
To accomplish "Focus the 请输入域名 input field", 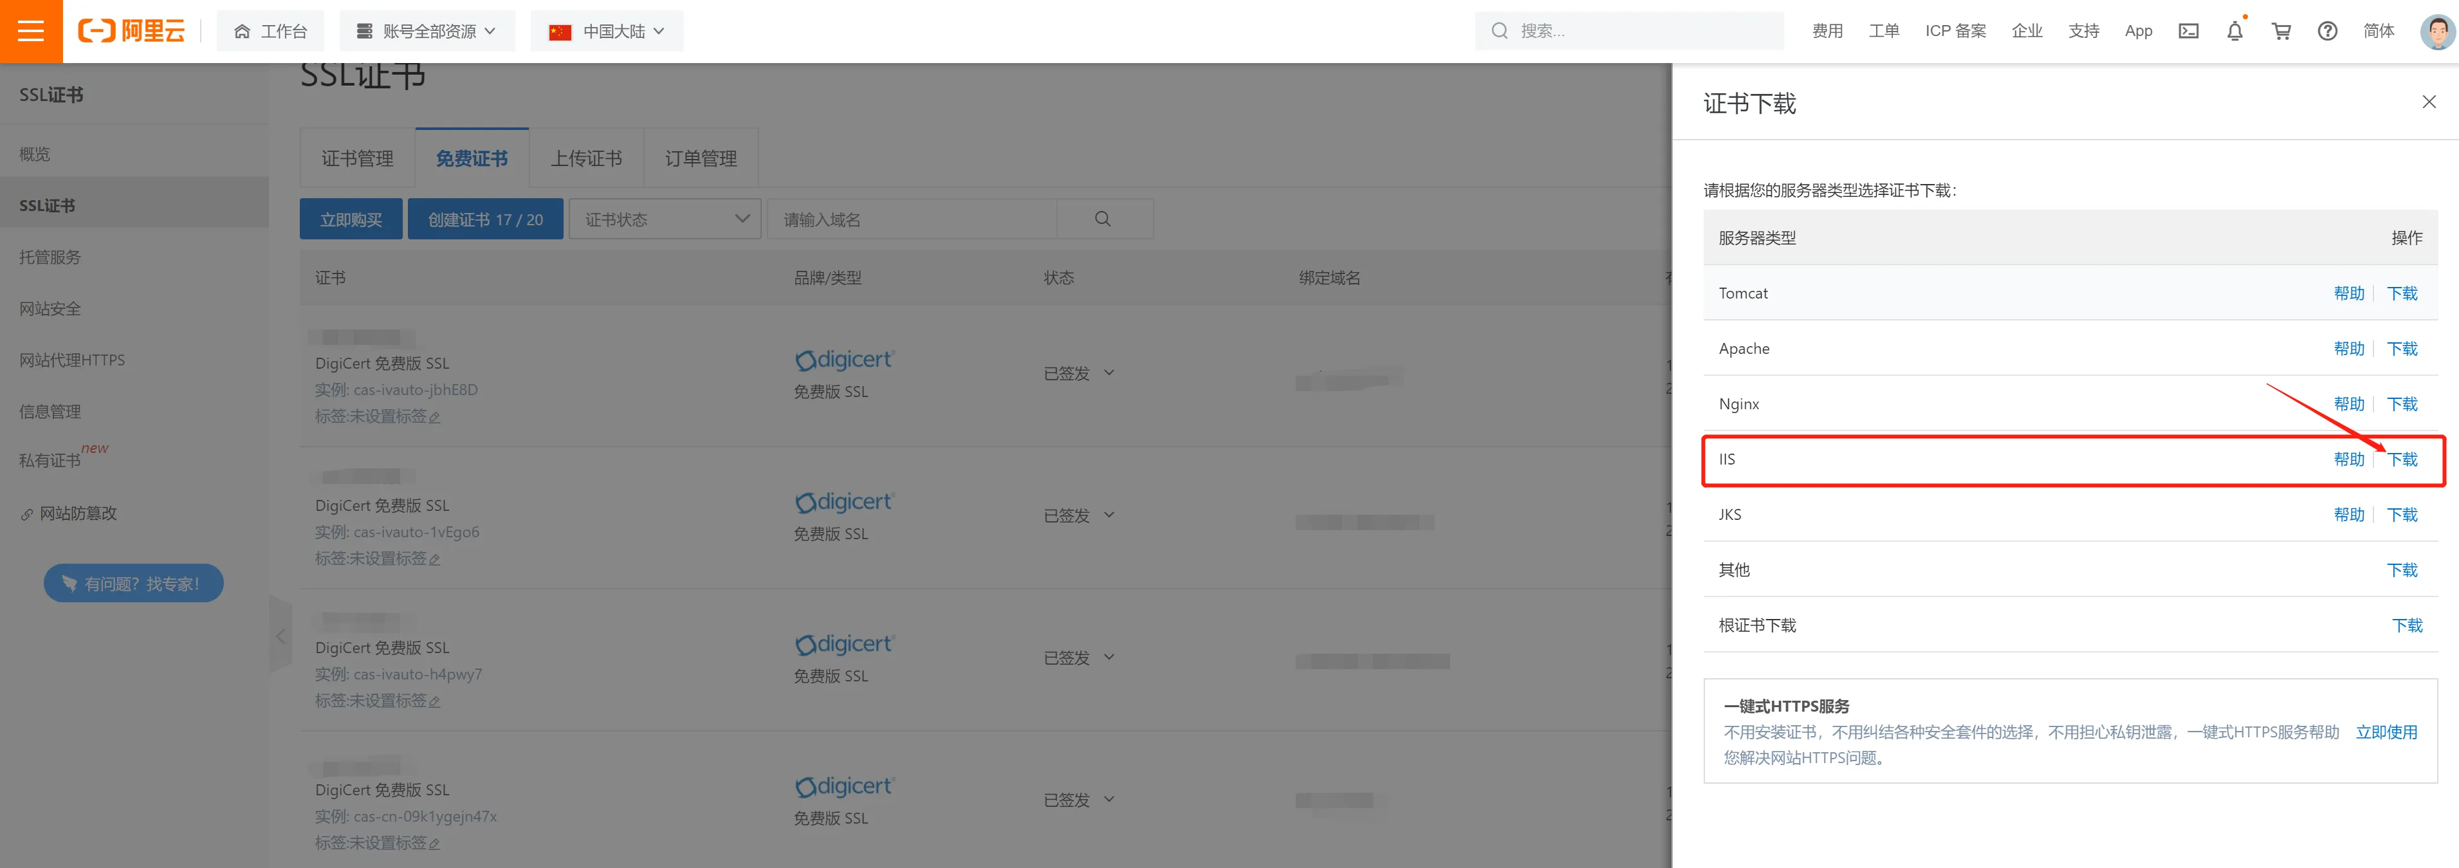I will tap(912, 219).
